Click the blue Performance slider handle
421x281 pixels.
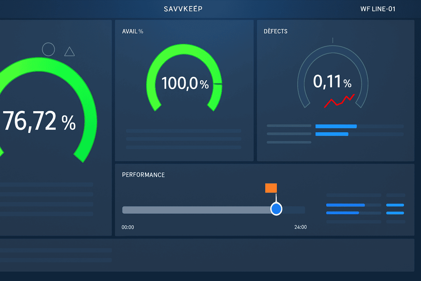click(x=276, y=209)
